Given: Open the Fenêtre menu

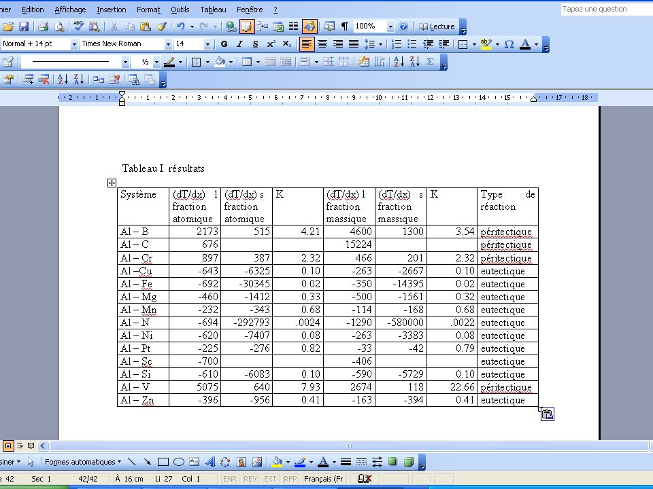Looking at the screenshot, I should tap(250, 10).
